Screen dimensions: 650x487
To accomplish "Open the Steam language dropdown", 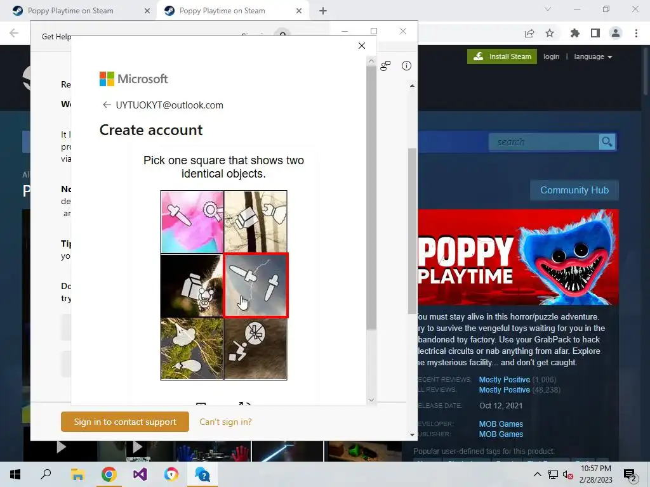I will (x=593, y=56).
